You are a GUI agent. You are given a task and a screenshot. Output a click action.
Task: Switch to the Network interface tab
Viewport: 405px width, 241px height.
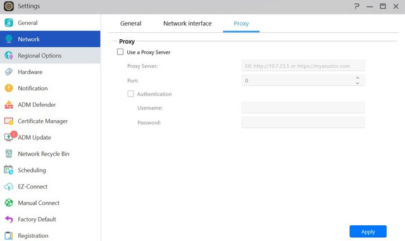(187, 23)
